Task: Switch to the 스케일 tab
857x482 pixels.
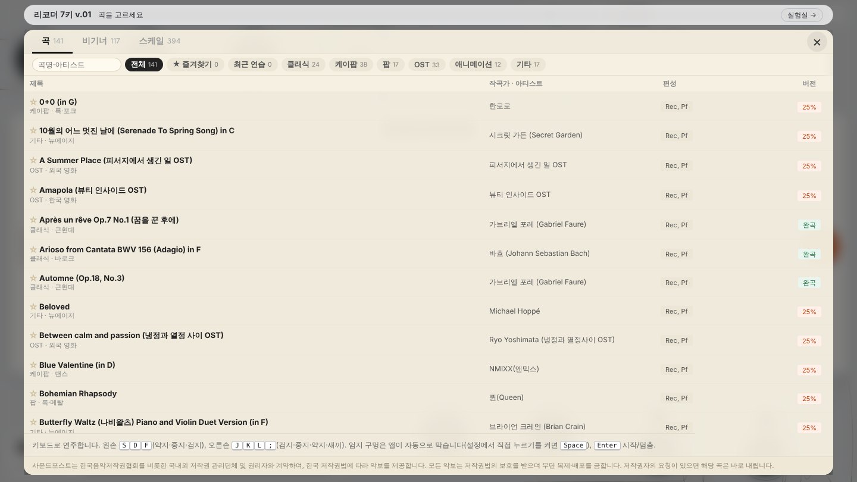Action: click(x=159, y=41)
